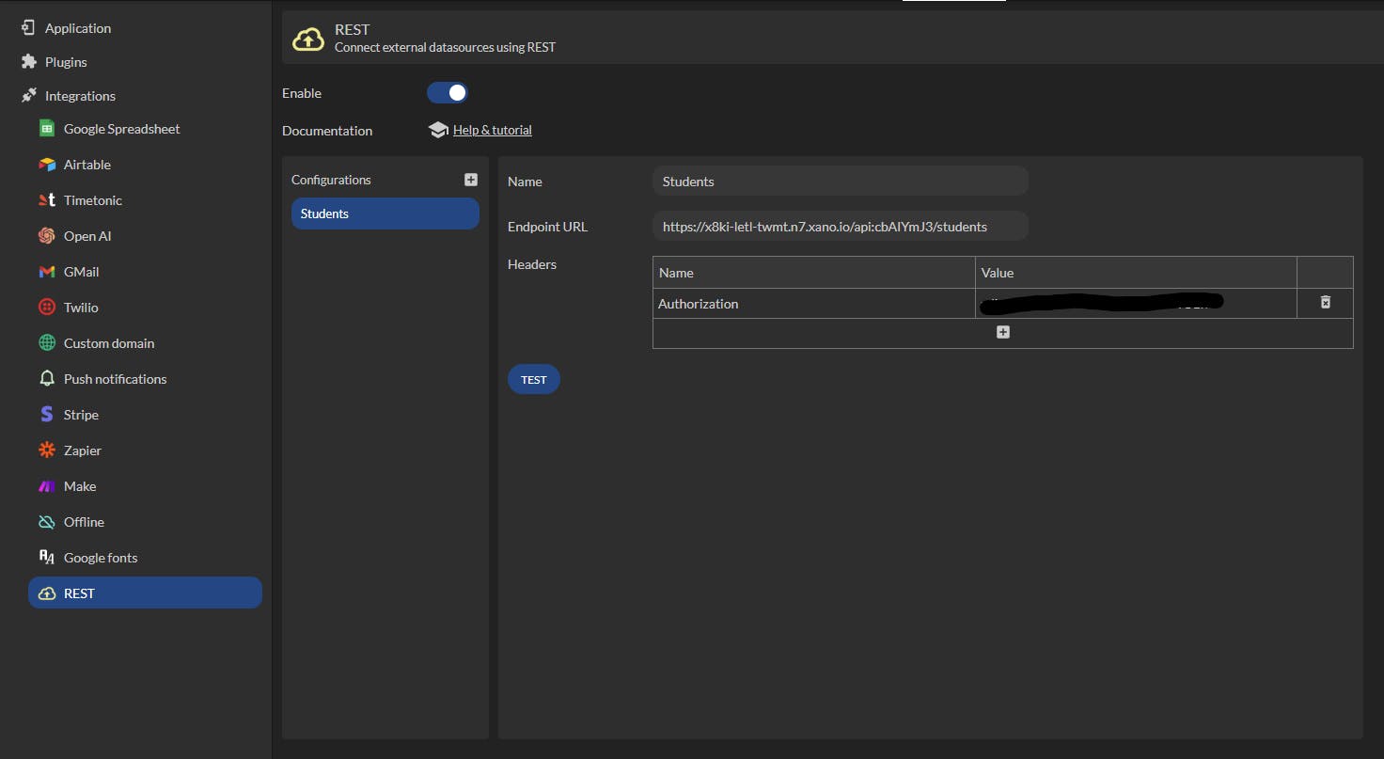Select Zapier label in integrations list

click(83, 451)
